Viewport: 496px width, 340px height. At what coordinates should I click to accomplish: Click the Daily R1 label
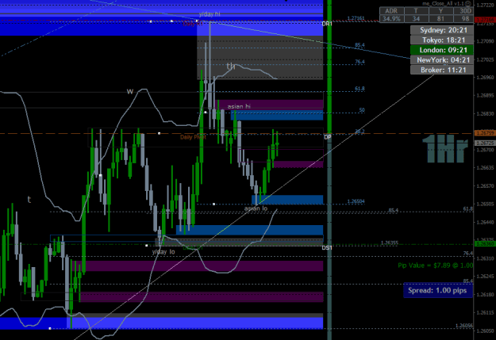pos(193,24)
